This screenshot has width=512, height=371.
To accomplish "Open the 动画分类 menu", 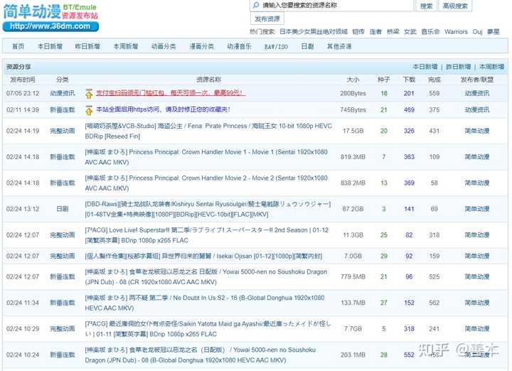I will pos(164,46).
